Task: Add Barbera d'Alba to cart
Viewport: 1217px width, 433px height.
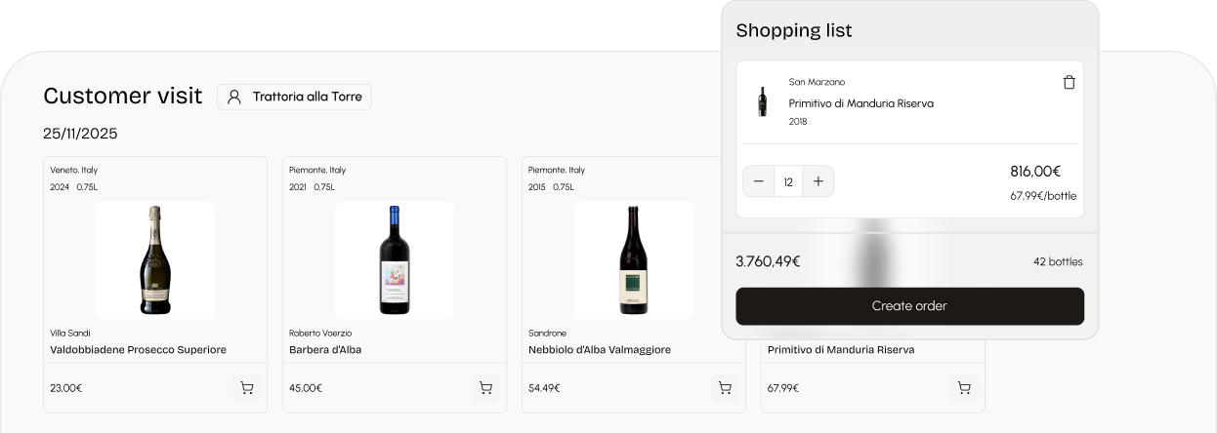Action: pyautogui.click(x=485, y=388)
